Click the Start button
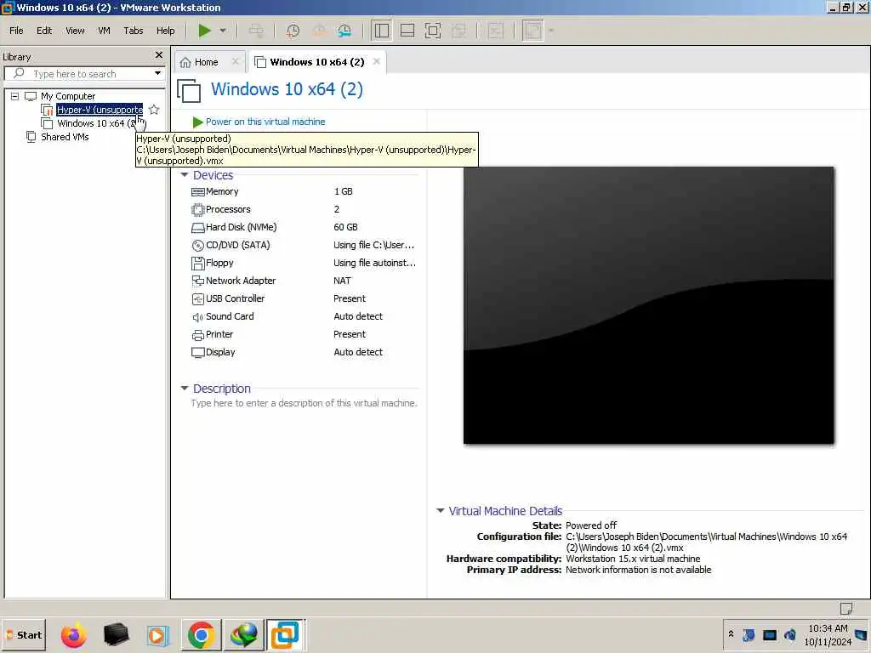The width and height of the screenshot is (871, 653). (24, 634)
